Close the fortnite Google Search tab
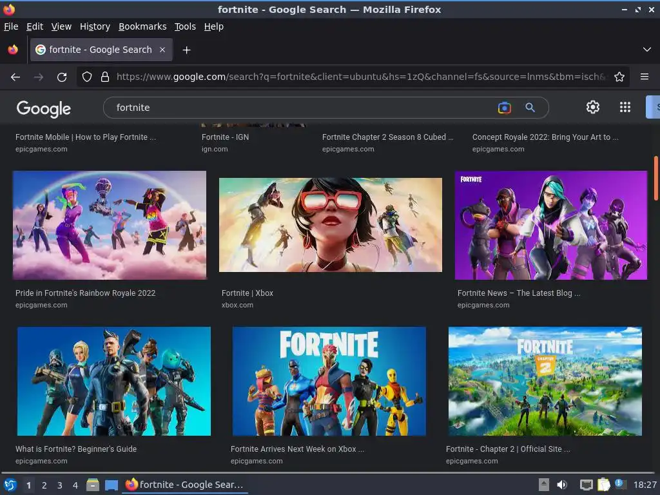Screen dimensions: 660x495 (x=162, y=50)
